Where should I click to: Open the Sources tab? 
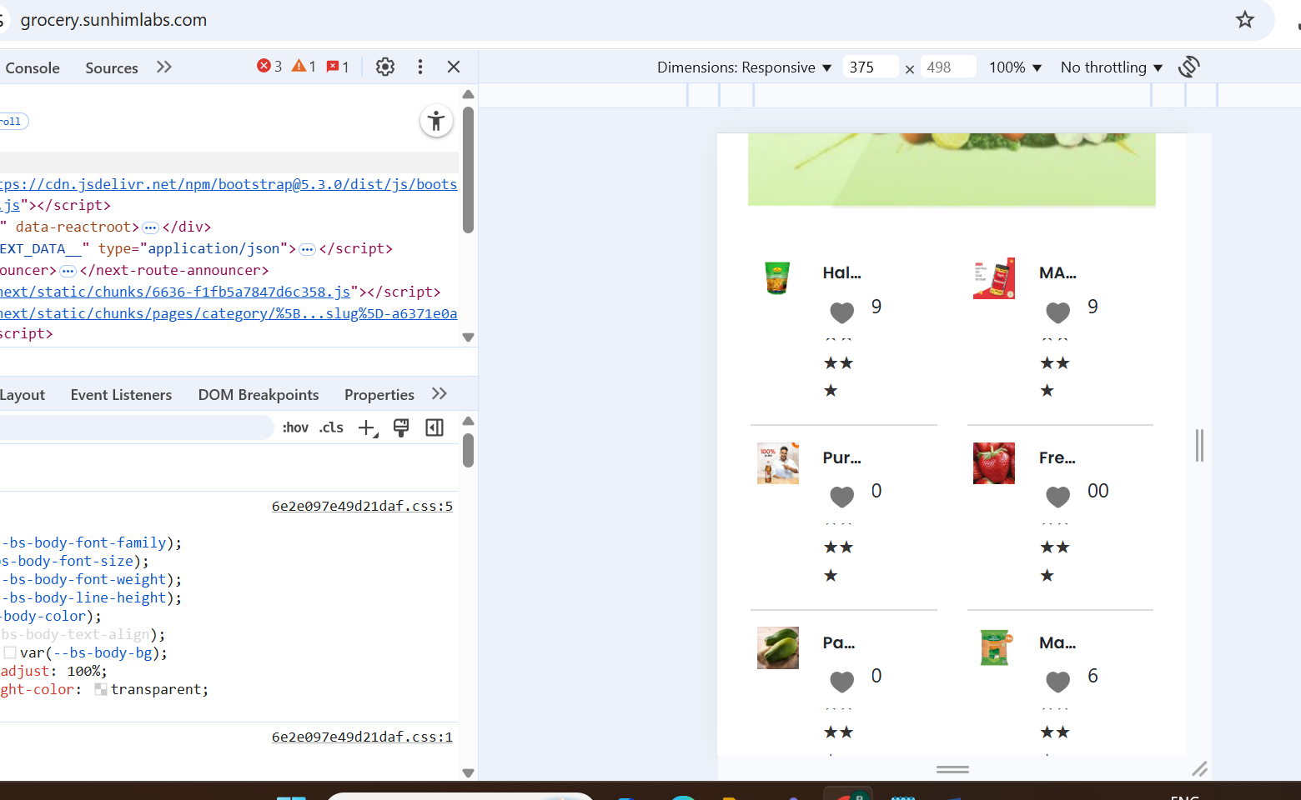coord(112,67)
